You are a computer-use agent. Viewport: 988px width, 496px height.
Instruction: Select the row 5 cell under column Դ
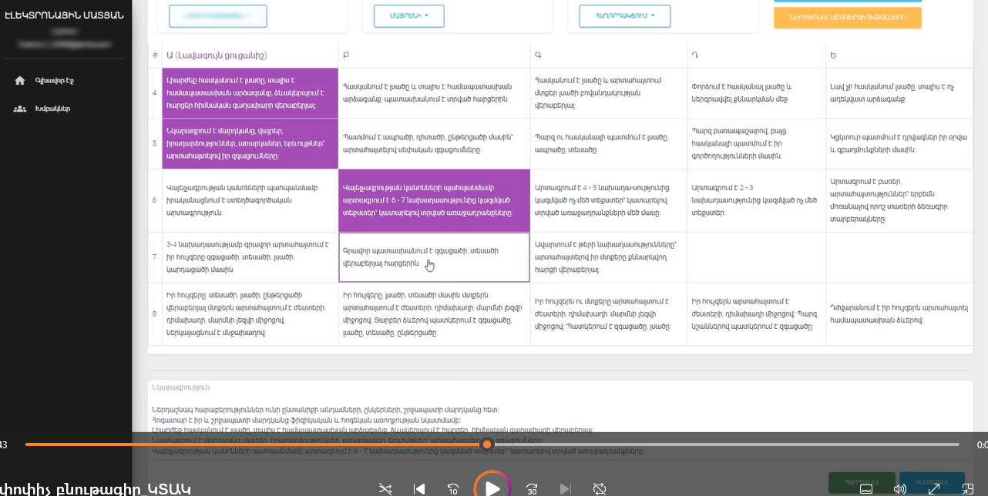[756, 143]
